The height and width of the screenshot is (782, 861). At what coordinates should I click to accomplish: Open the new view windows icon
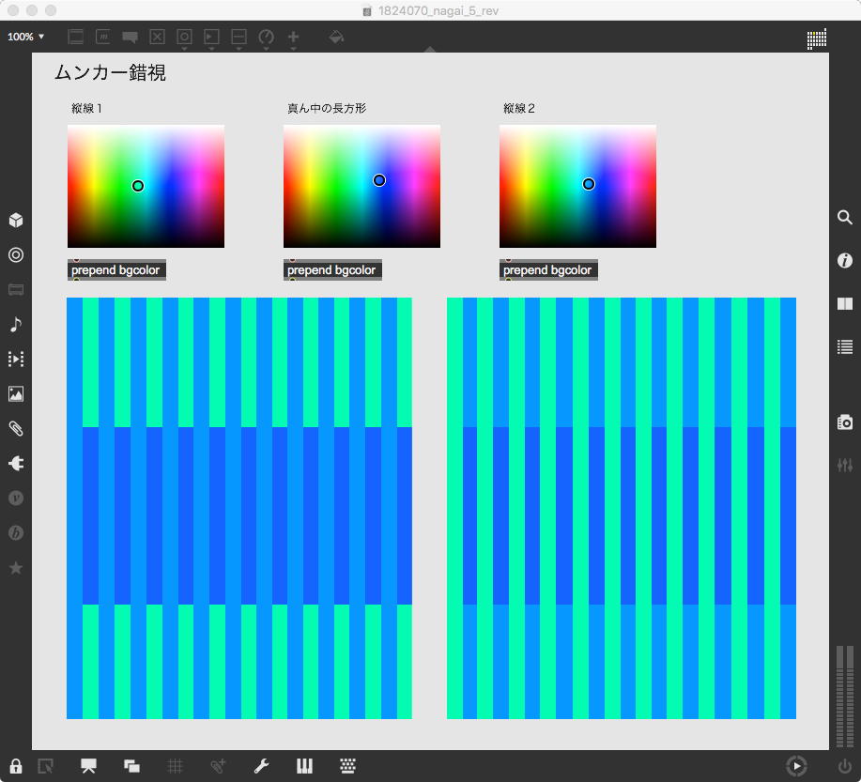[131, 766]
